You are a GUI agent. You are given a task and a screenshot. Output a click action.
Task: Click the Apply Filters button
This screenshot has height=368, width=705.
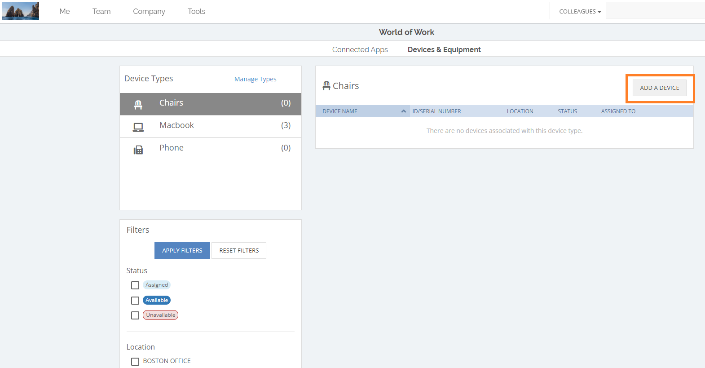pos(182,251)
